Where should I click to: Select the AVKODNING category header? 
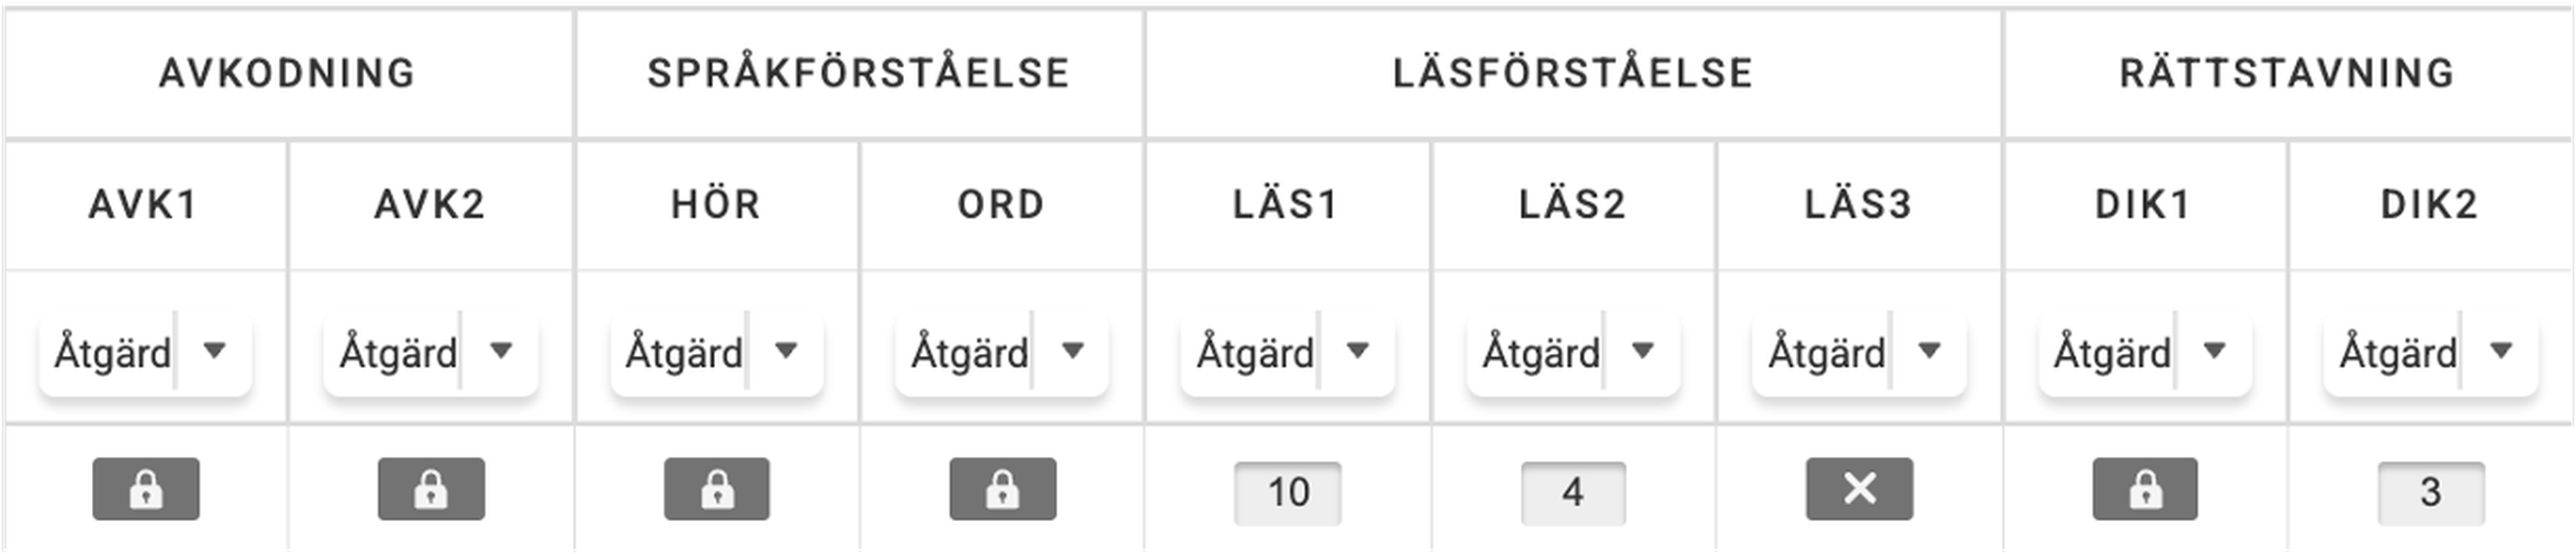[x=287, y=73]
